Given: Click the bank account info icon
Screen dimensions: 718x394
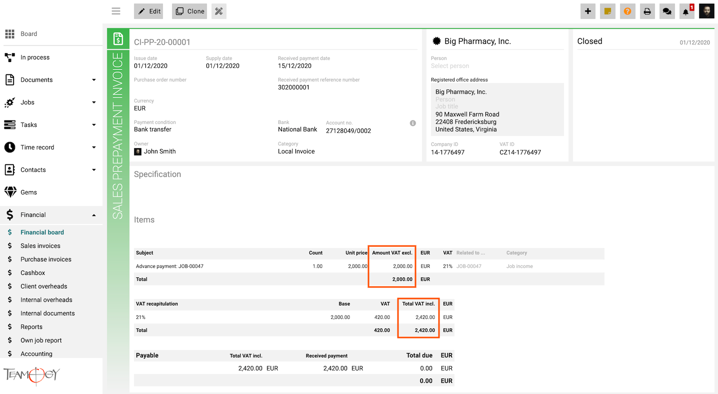Looking at the screenshot, I should [x=412, y=123].
